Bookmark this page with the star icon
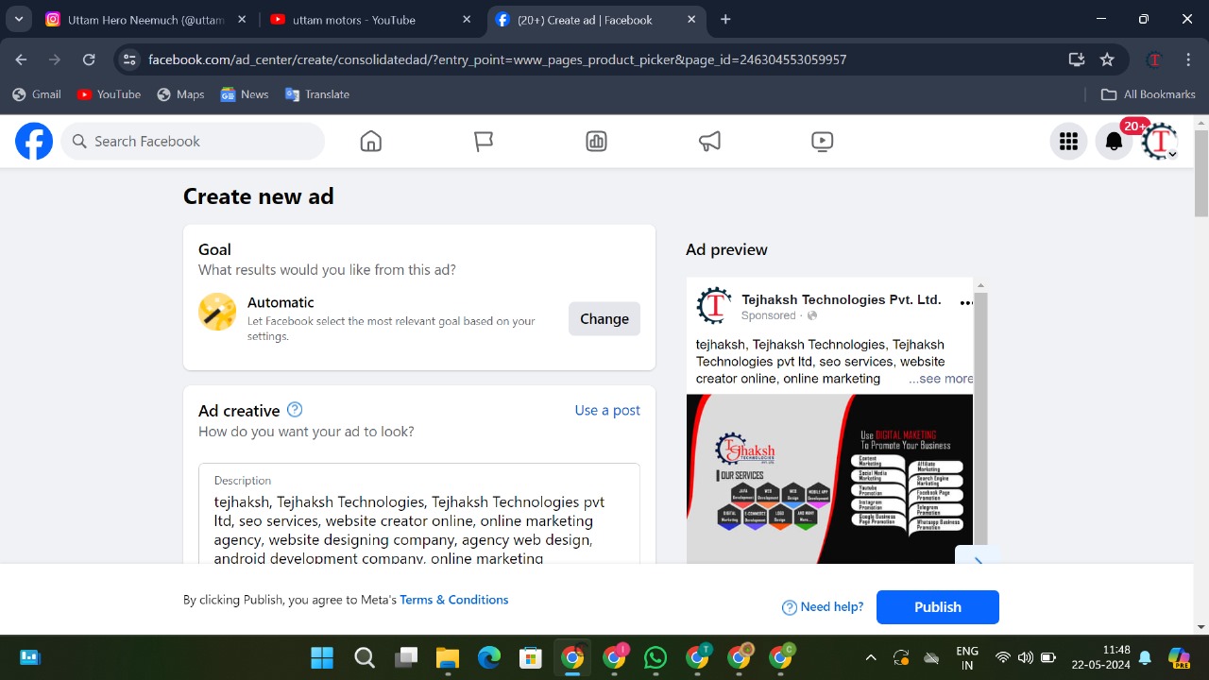 tap(1107, 59)
